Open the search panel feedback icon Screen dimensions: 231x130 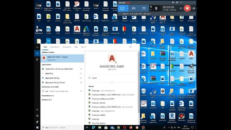[x=130, y=47]
